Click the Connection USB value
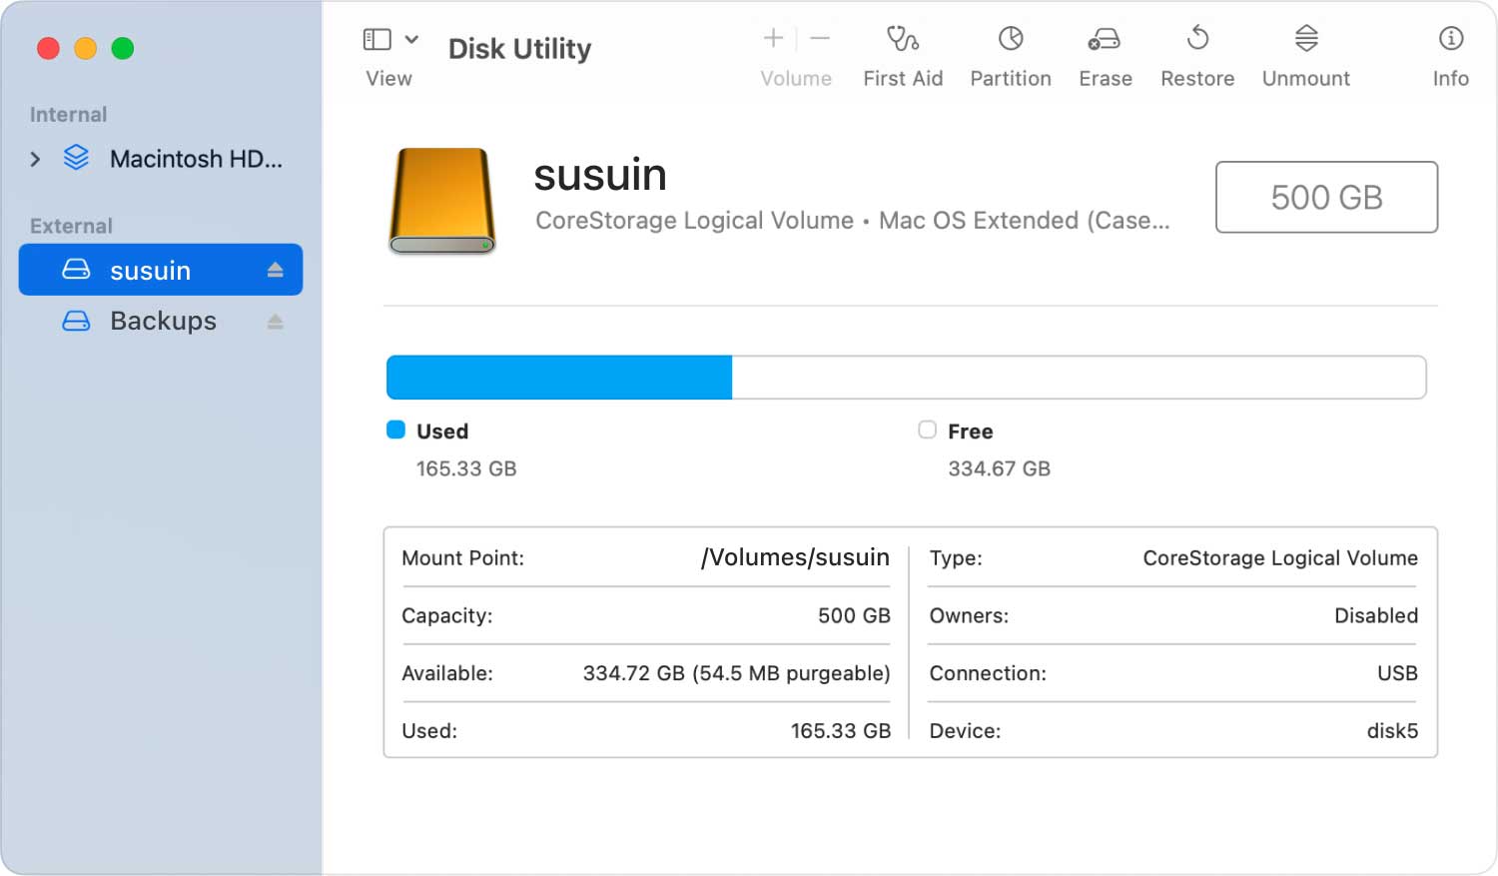 coord(1397,673)
